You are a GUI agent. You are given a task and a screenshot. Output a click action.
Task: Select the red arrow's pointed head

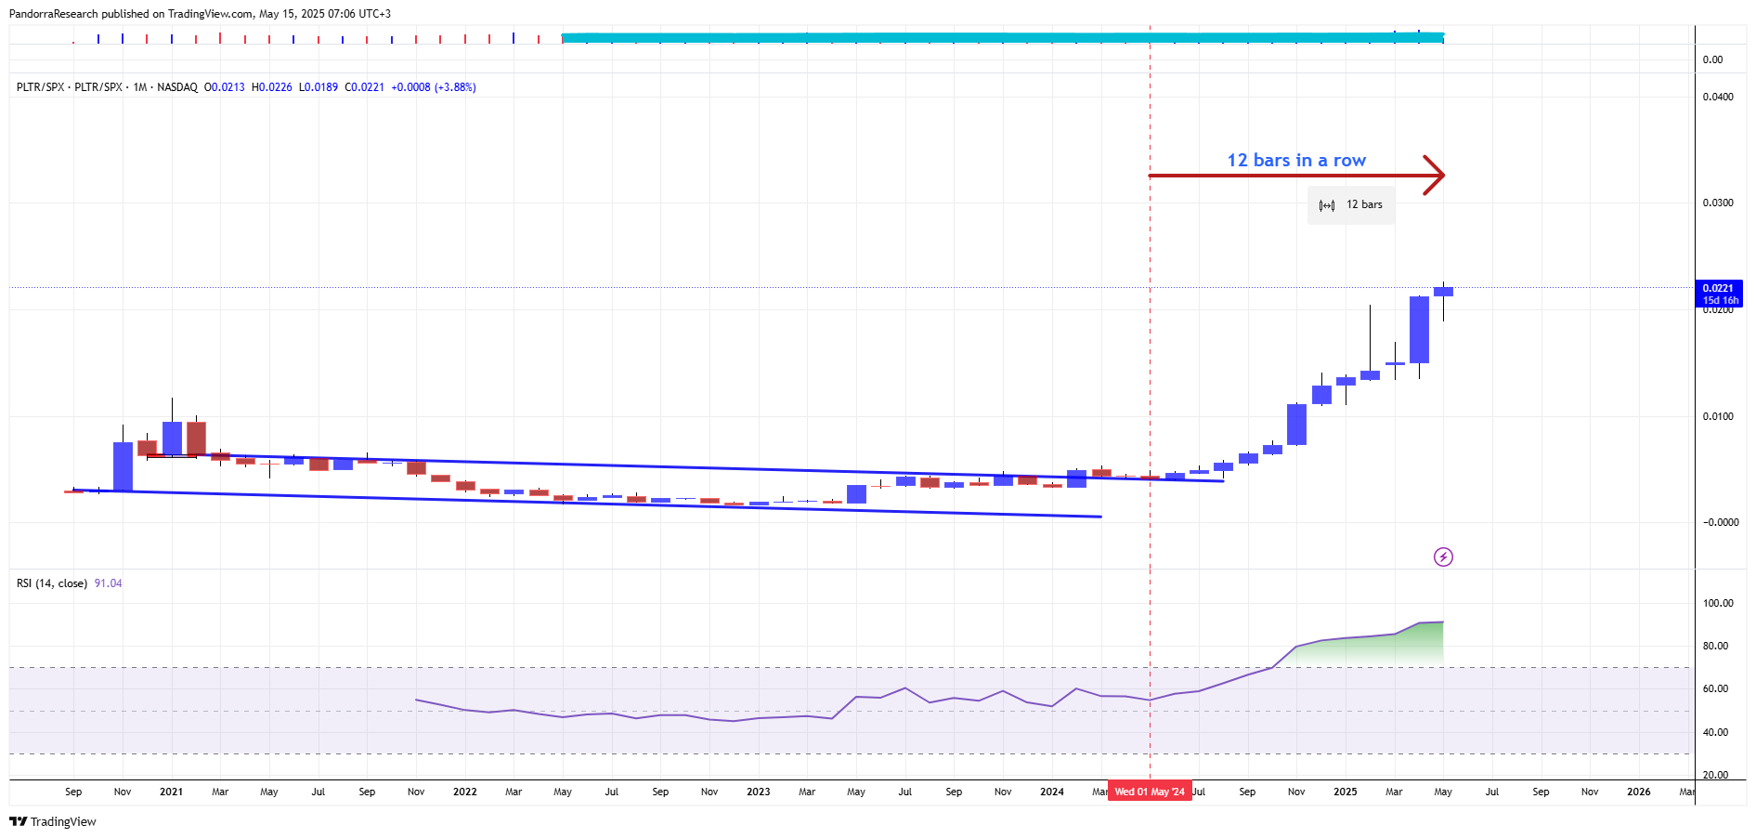click(x=1434, y=175)
